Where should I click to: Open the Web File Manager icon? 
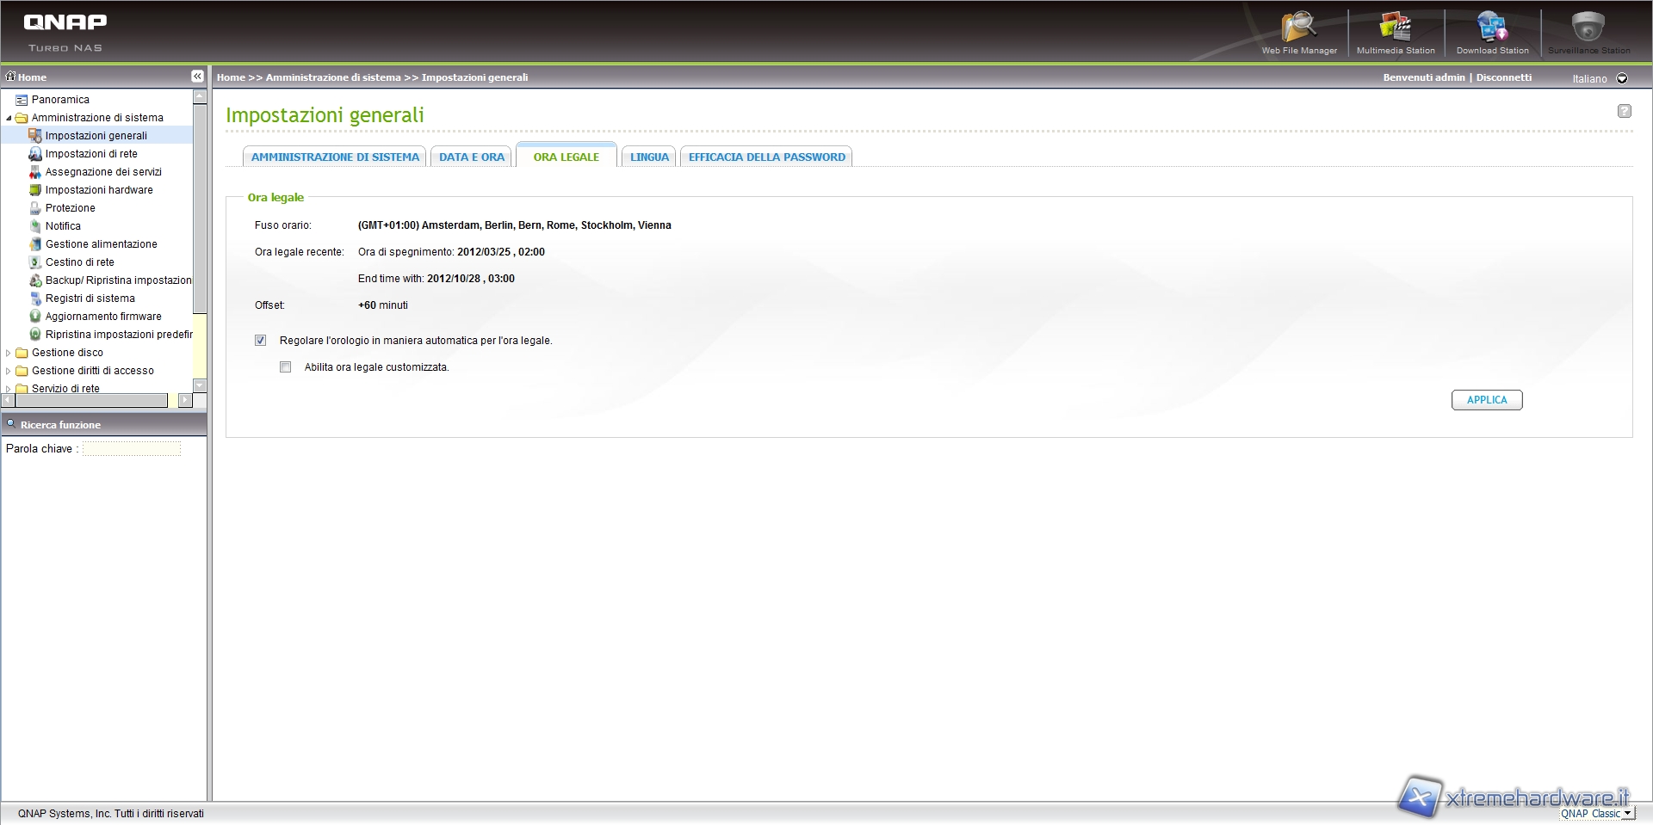(x=1298, y=28)
